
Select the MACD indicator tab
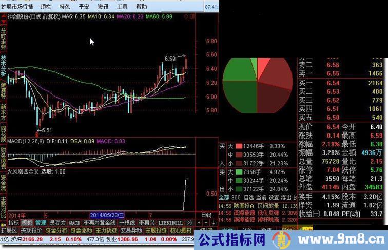click(74, 223)
